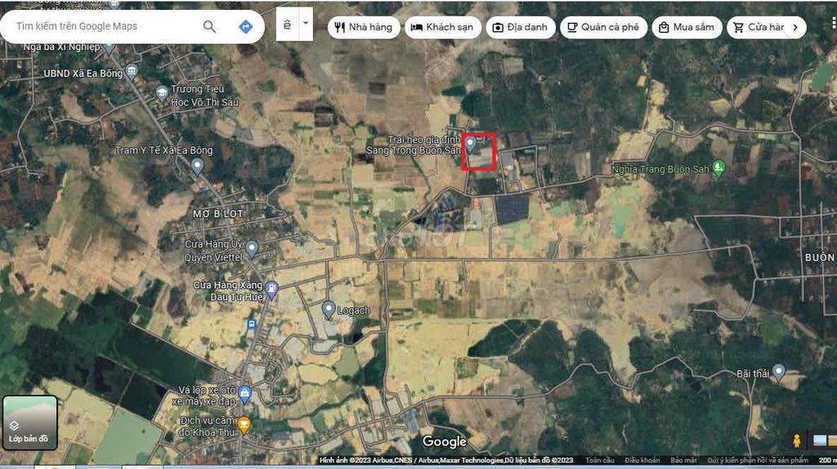Click the Trạm Y Tế Xã Ea Bông pin

(197, 166)
